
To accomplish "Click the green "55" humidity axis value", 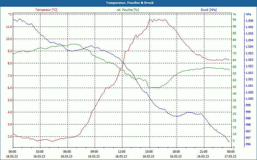I will pyautogui.click(x=235, y=74).
